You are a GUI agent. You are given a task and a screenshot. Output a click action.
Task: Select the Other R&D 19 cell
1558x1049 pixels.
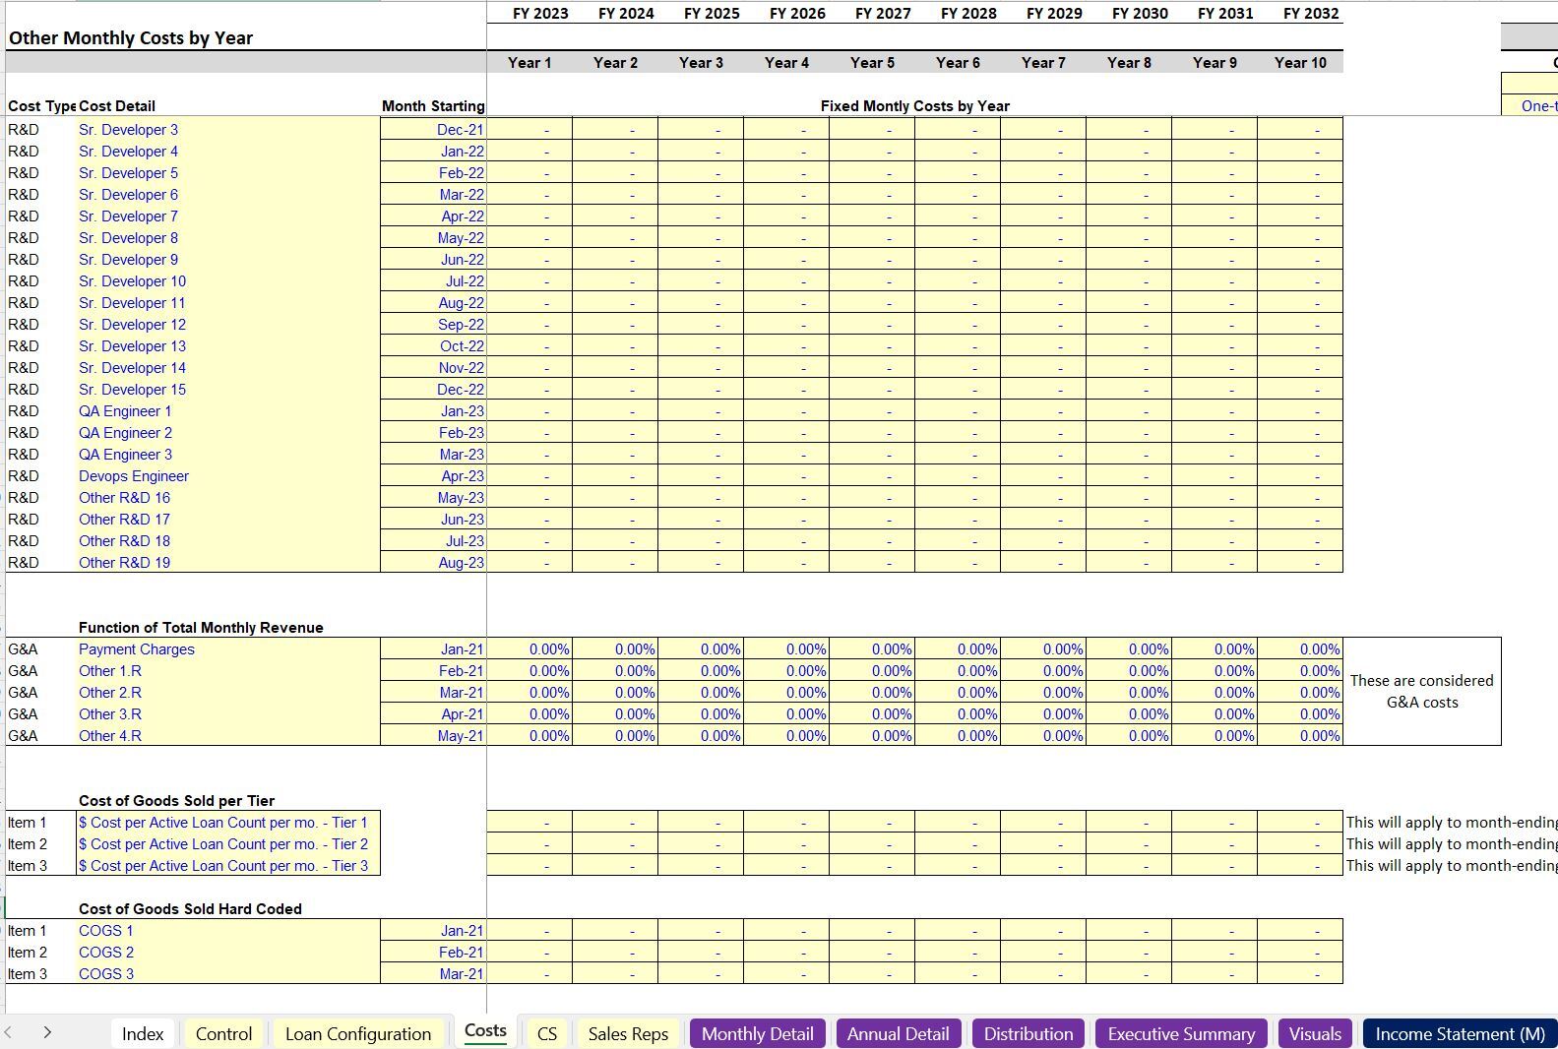tap(228, 562)
